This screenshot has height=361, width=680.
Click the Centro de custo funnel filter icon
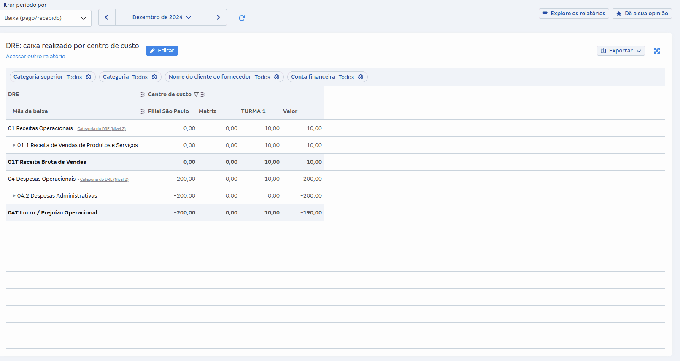click(x=196, y=95)
